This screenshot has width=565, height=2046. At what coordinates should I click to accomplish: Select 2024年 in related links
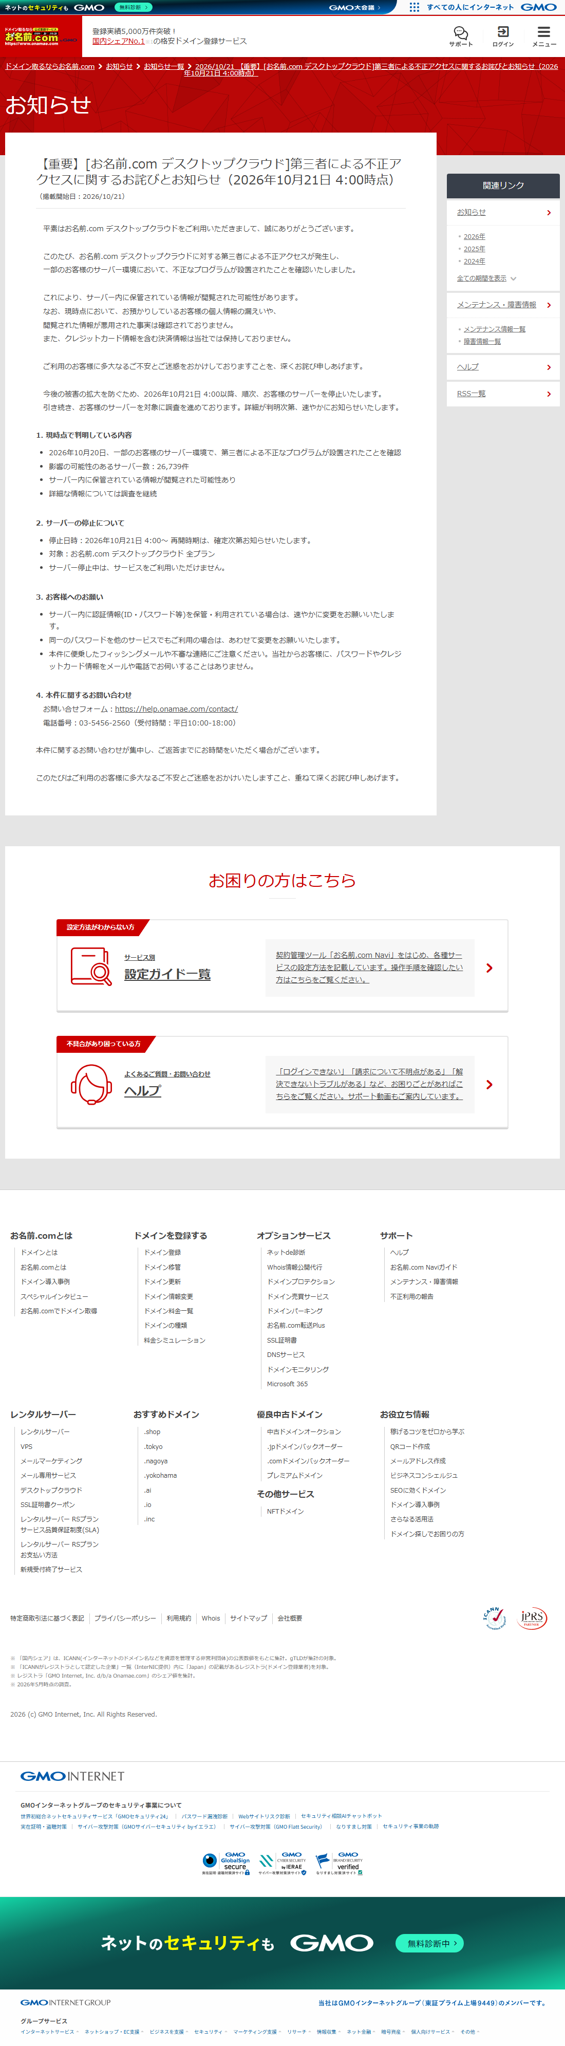[x=475, y=262]
